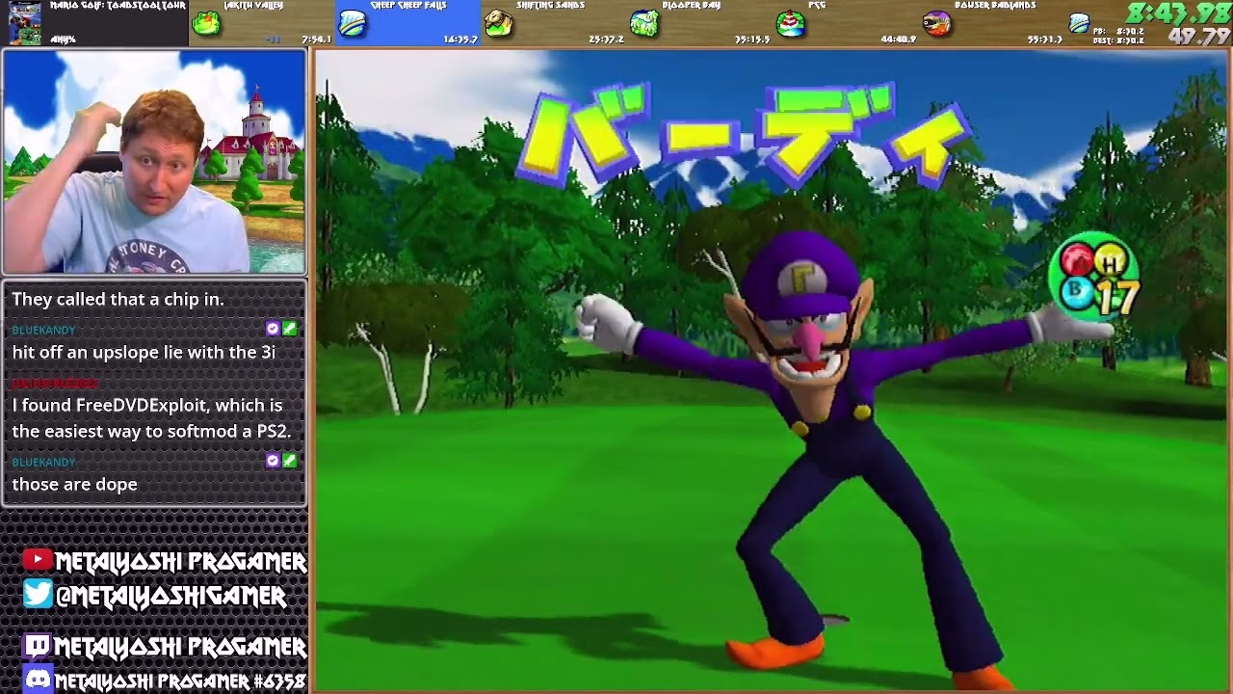Select the Lakitu Valley split label
Viewport: 1233px width, 694px height.
253,6
